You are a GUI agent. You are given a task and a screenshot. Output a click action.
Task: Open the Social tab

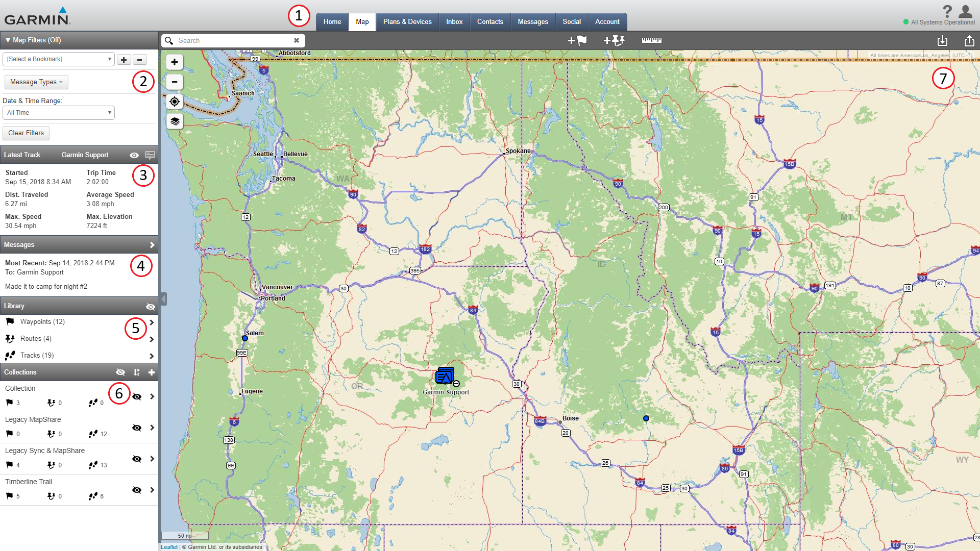(572, 22)
